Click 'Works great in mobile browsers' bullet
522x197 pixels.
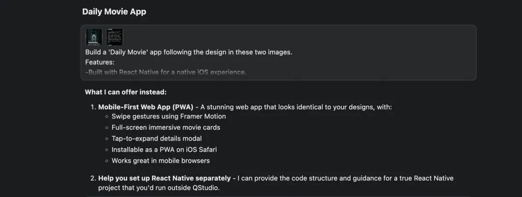[160, 161]
